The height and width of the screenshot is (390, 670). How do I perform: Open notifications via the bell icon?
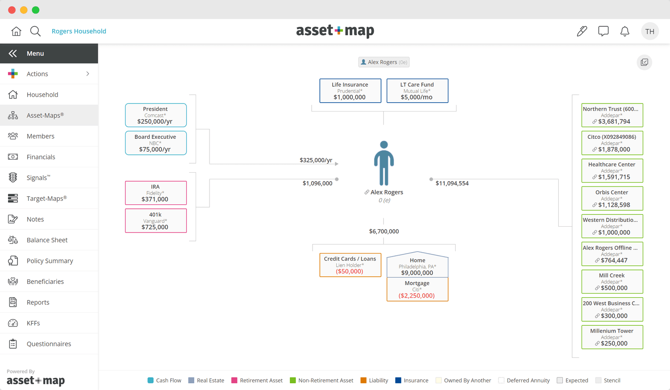pos(624,31)
